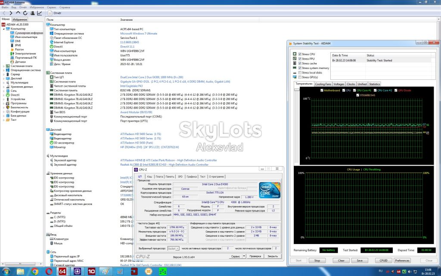Select the IPMI tree item
The image size is (441, 276).
point(18,45)
